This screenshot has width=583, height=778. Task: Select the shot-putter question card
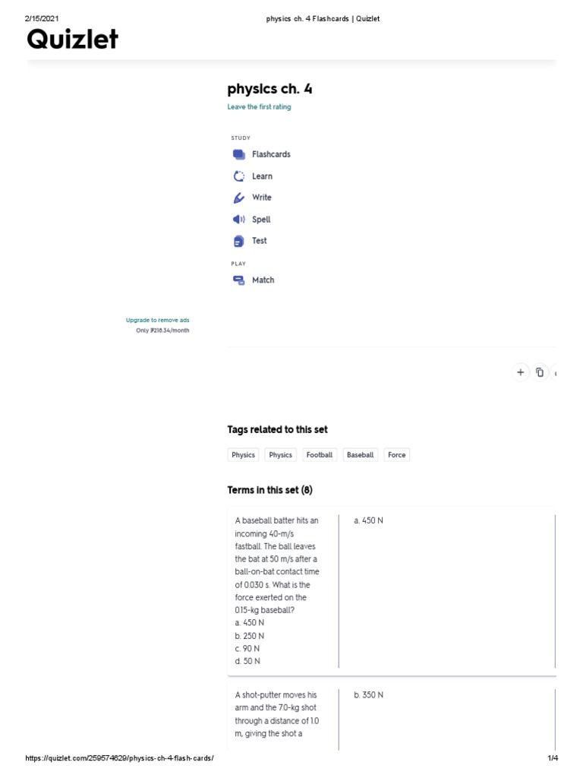pos(276,714)
